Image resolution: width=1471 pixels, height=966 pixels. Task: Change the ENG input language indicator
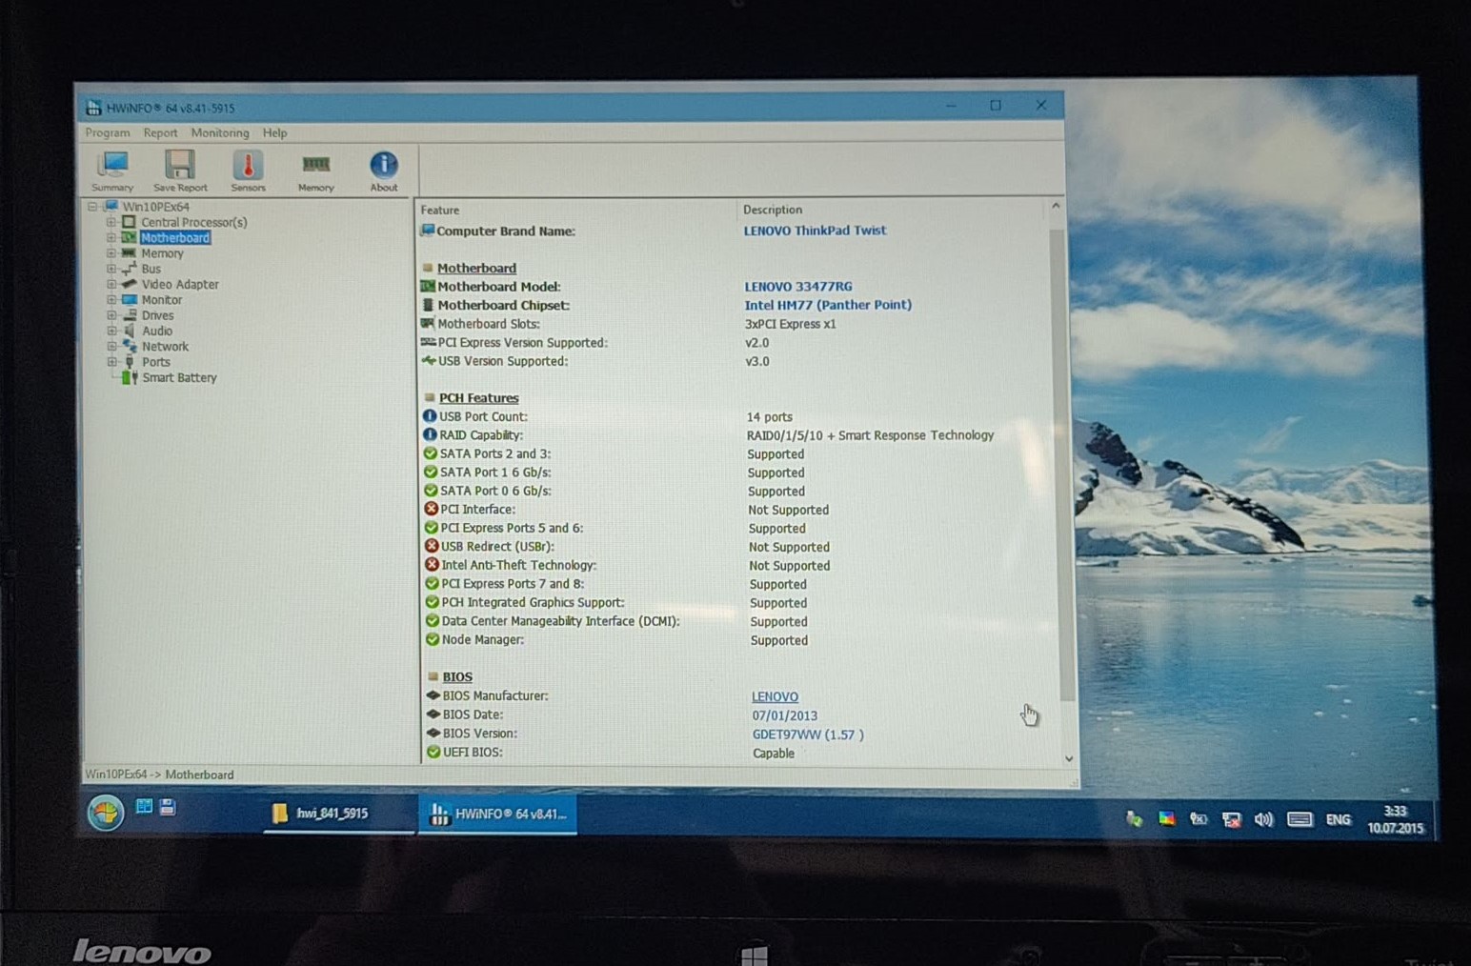1339,819
